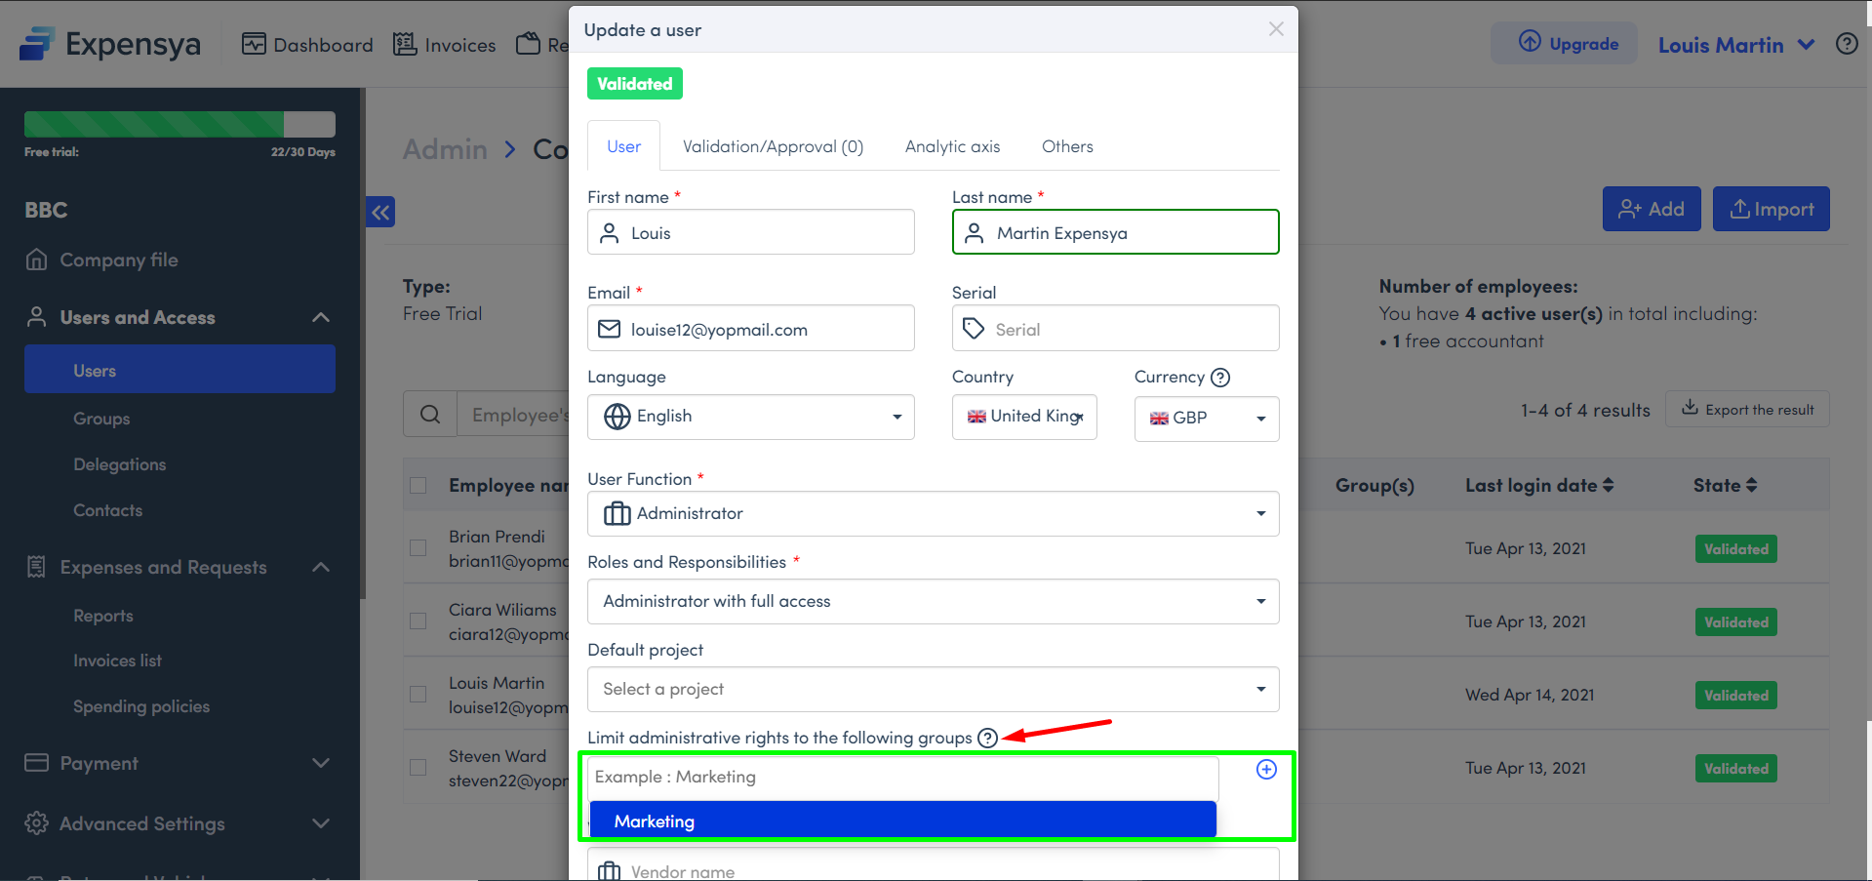Expand the Default project dropdown
The image size is (1872, 881).
(933, 689)
